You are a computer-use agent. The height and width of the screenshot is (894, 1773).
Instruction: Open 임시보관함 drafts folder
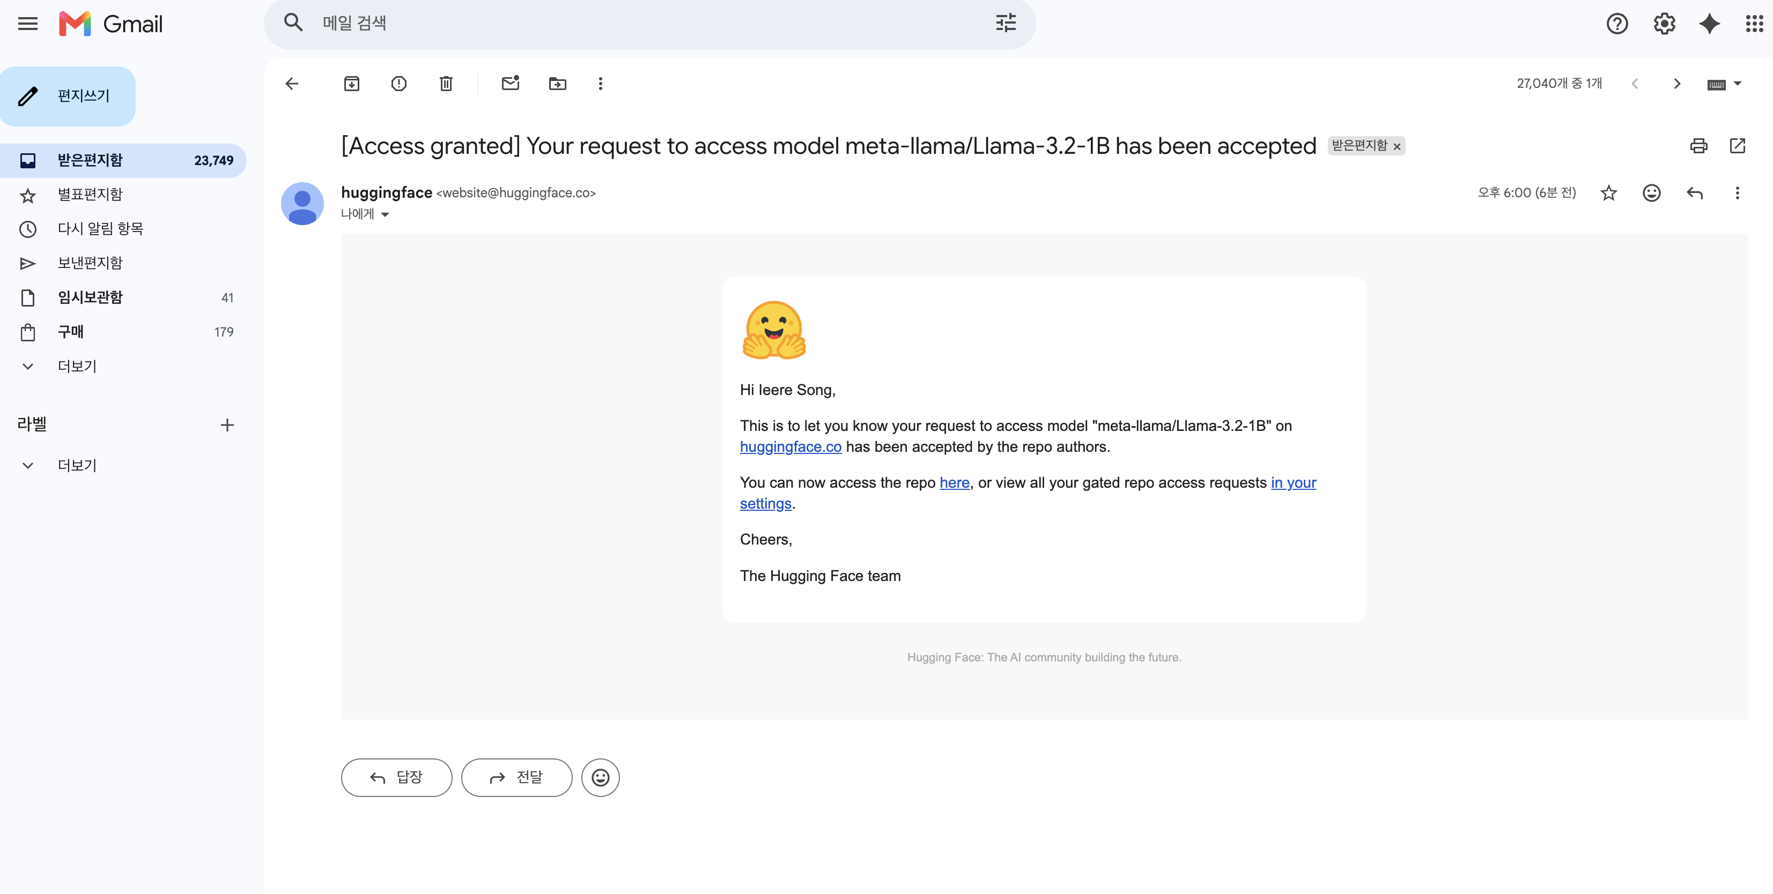click(123, 298)
